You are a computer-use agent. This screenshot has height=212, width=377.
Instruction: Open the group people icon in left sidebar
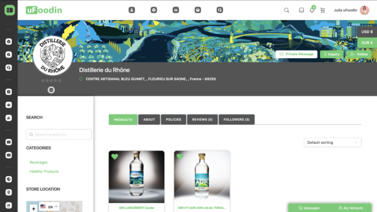pyautogui.click(x=9, y=105)
